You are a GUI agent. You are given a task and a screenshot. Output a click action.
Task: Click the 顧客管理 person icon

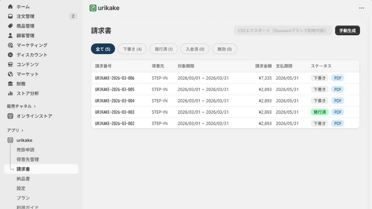[x=10, y=36]
